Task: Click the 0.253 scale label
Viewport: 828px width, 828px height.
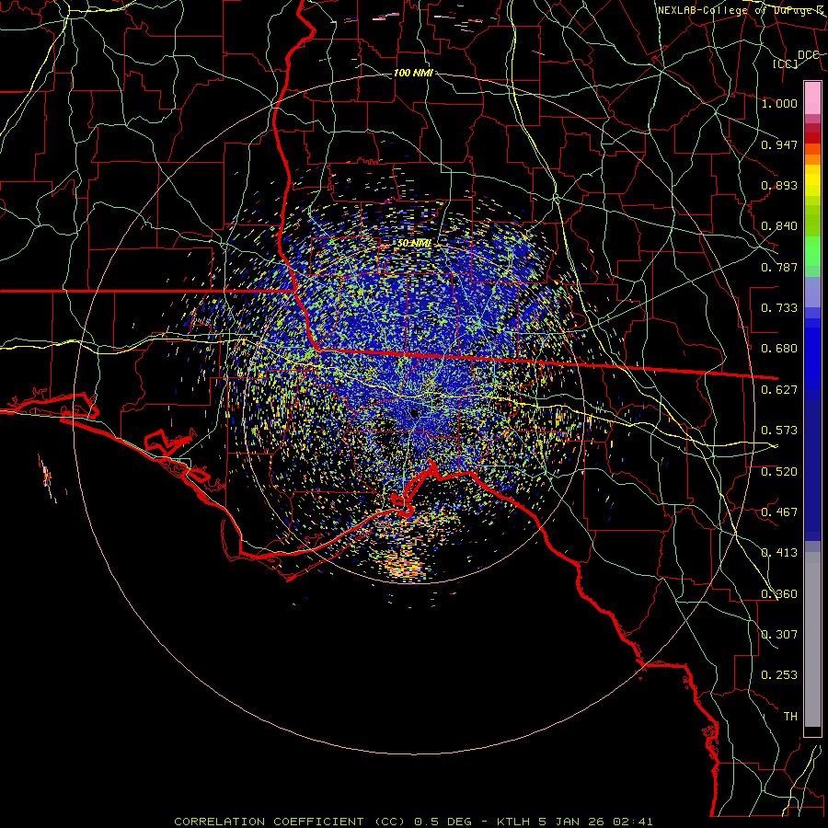Action: [x=779, y=675]
